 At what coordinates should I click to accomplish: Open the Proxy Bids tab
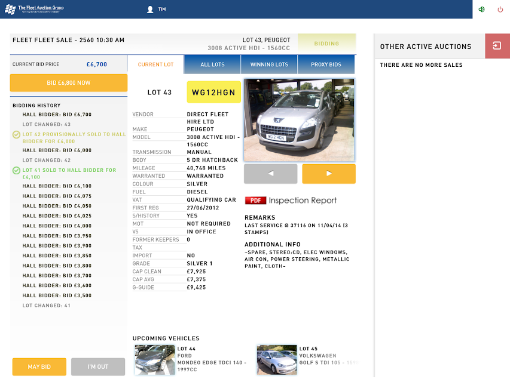pyautogui.click(x=326, y=64)
